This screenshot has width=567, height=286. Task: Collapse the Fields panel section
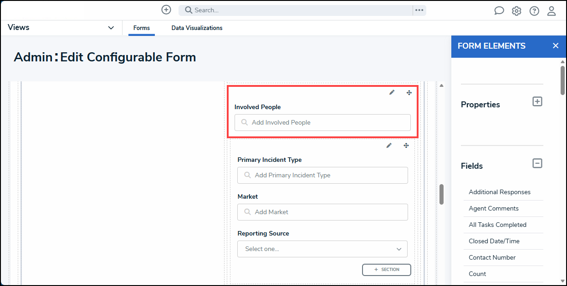[537, 163]
